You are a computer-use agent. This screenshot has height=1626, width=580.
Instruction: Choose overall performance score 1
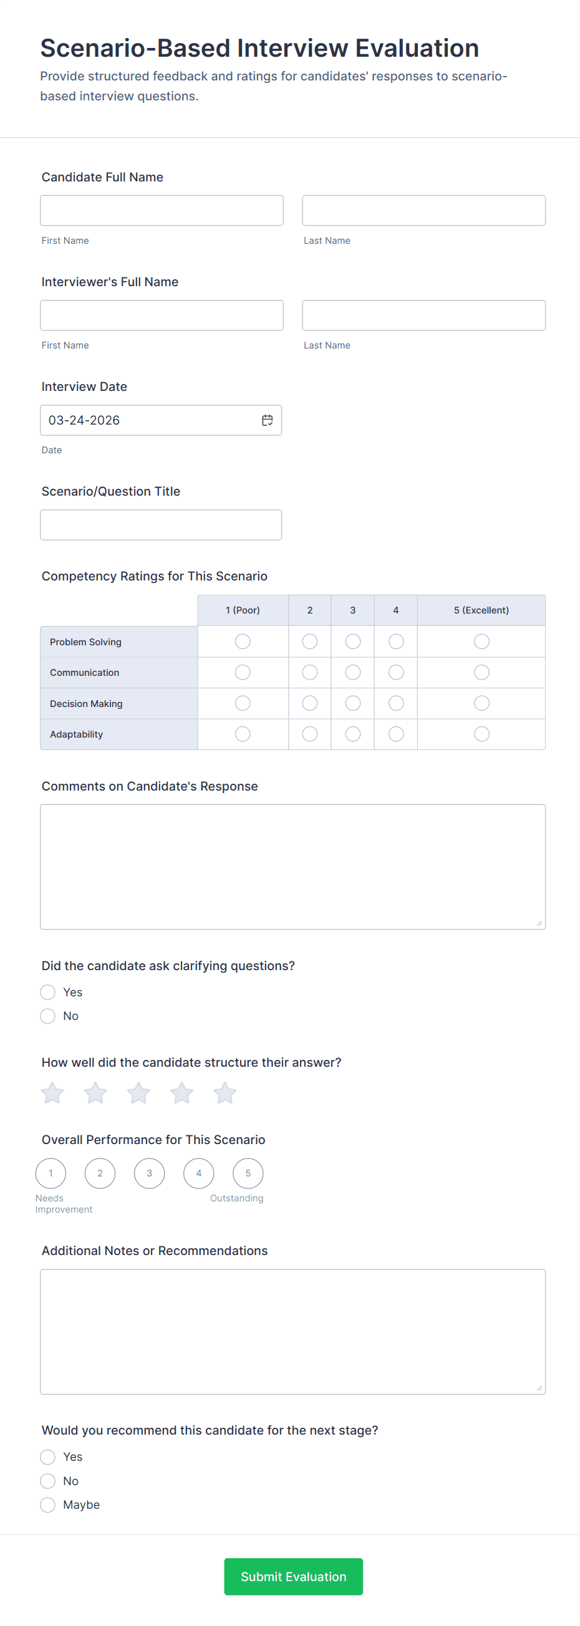point(51,1173)
